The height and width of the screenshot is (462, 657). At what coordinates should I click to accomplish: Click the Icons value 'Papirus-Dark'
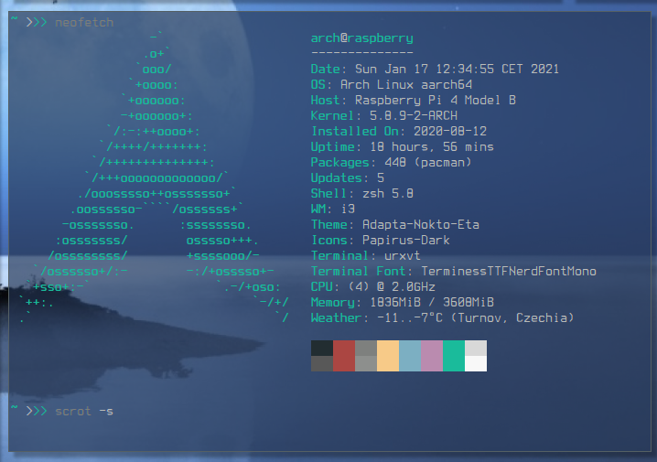point(406,240)
